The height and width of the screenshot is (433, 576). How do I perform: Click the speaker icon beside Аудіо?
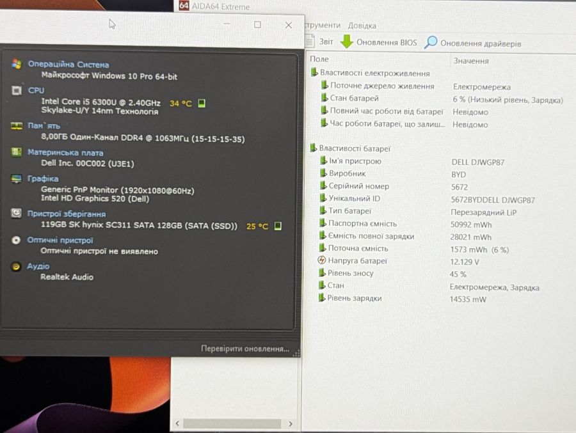point(16,266)
